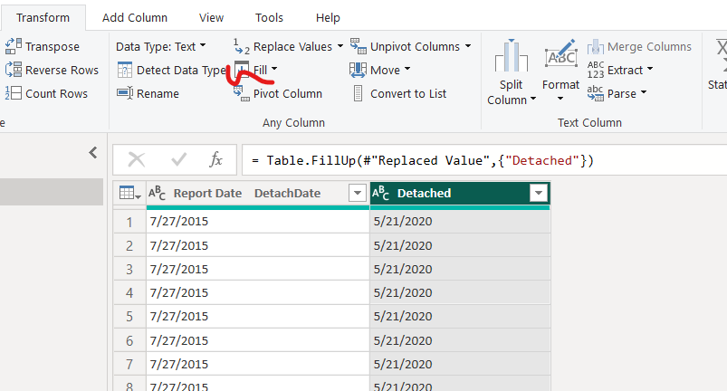This screenshot has width=727, height=391.
Task: Select row number 1
Action: click(x=129, y=222)
